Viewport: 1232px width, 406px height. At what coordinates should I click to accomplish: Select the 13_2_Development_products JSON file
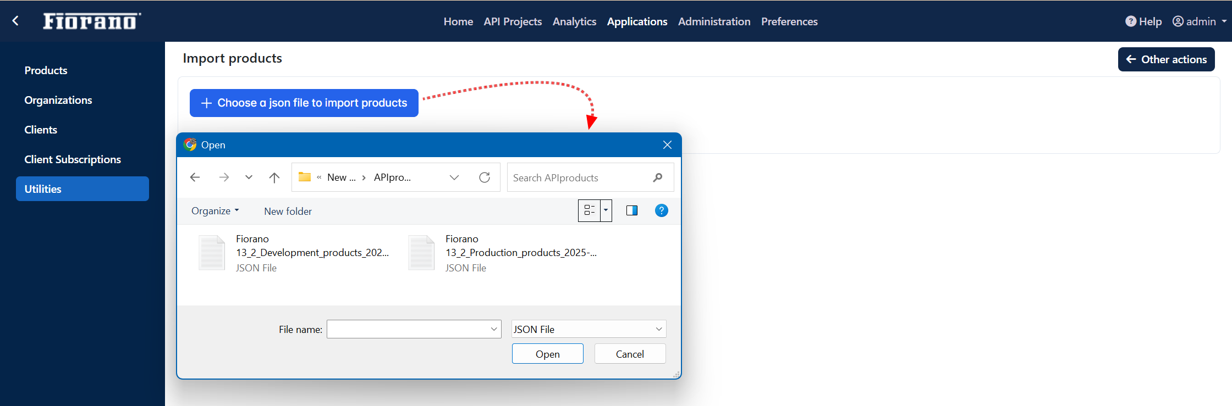click(x=294, y=253)
